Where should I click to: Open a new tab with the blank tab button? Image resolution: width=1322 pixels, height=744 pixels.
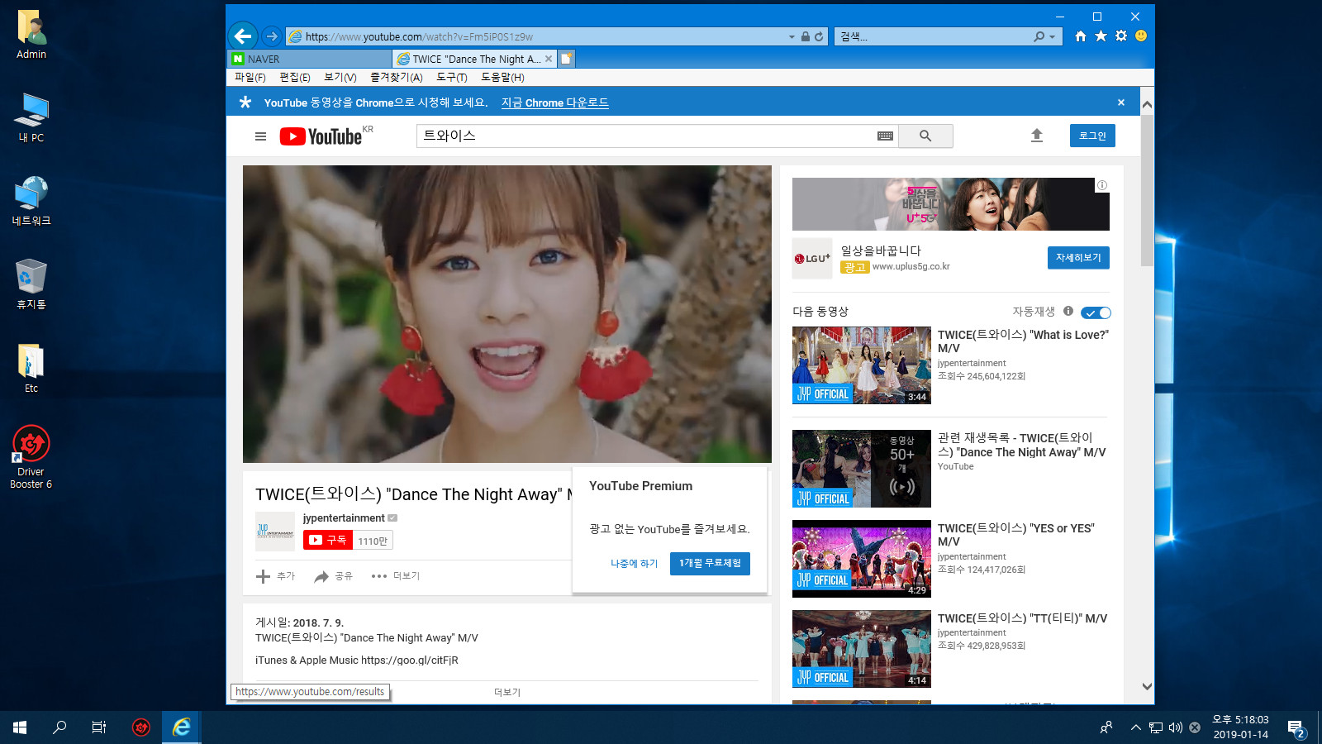(567, 59)
